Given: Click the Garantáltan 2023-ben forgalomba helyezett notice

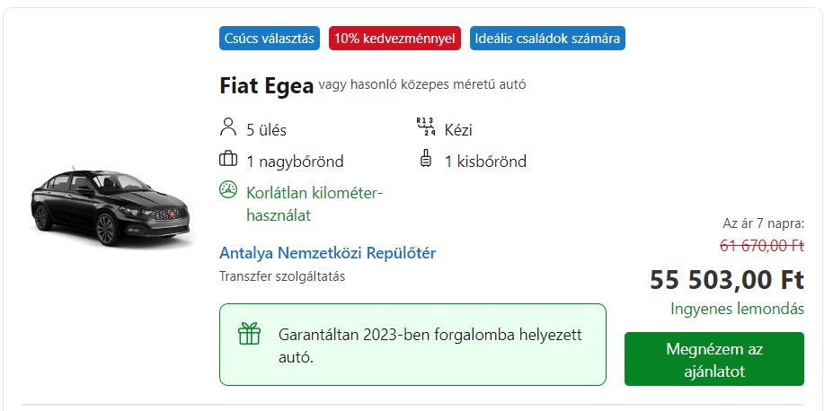Looking at the screenshot, I should click(x=412, y=345).
